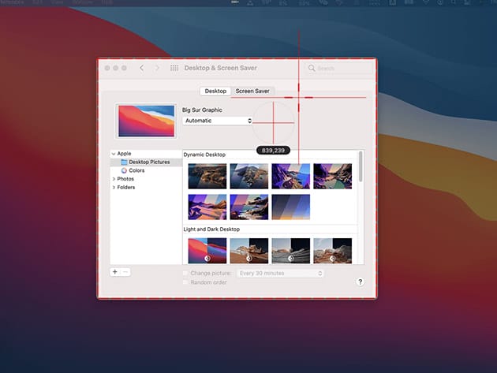Click the wallpaper list vertical scrollbar
This screenshot has height=373, width=497.
(x=361, y=167)
